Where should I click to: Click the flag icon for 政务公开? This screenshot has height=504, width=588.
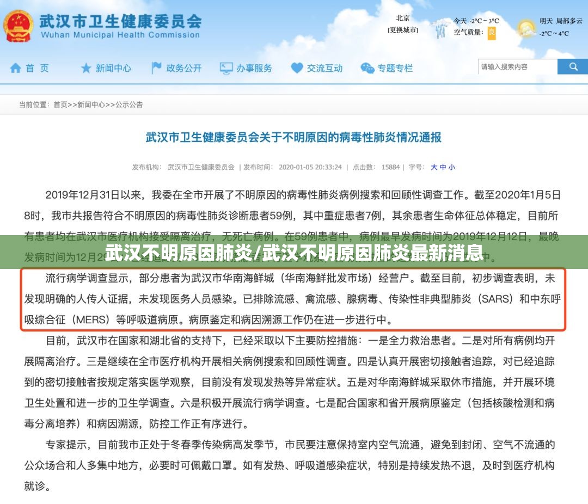pos(156,68)
